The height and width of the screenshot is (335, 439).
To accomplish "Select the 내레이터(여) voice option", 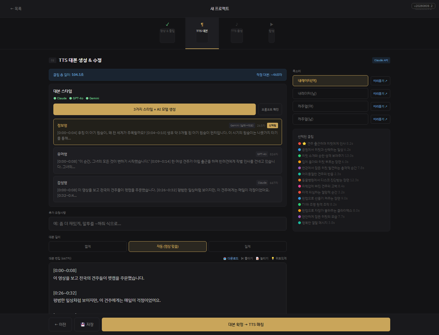I will pyautogui.click(x=330, y=81).
